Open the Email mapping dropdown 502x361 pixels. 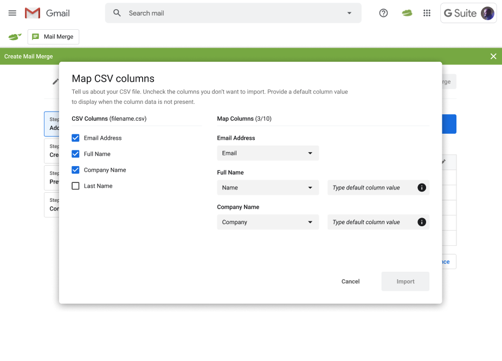coord(268,153)
